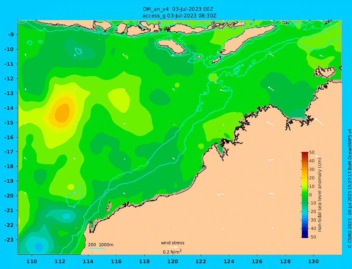Click the longitude label 114
Viewport: 352px width, 269px height.
pyautogui.click(x=88, y=261)
